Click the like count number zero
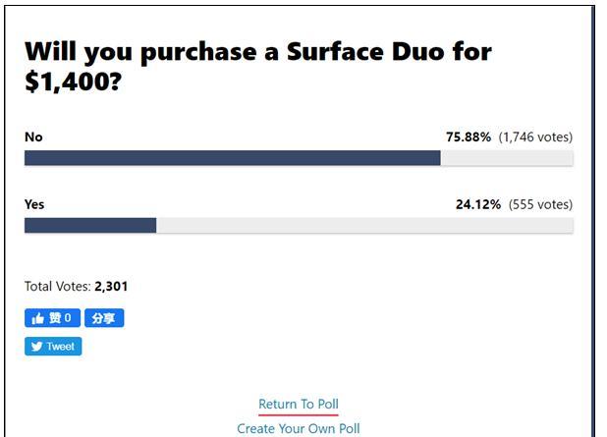This screenshot has width=607, height=437. tap(68, 318)
